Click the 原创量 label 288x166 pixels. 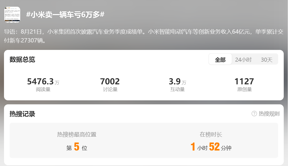click(245, 89)
